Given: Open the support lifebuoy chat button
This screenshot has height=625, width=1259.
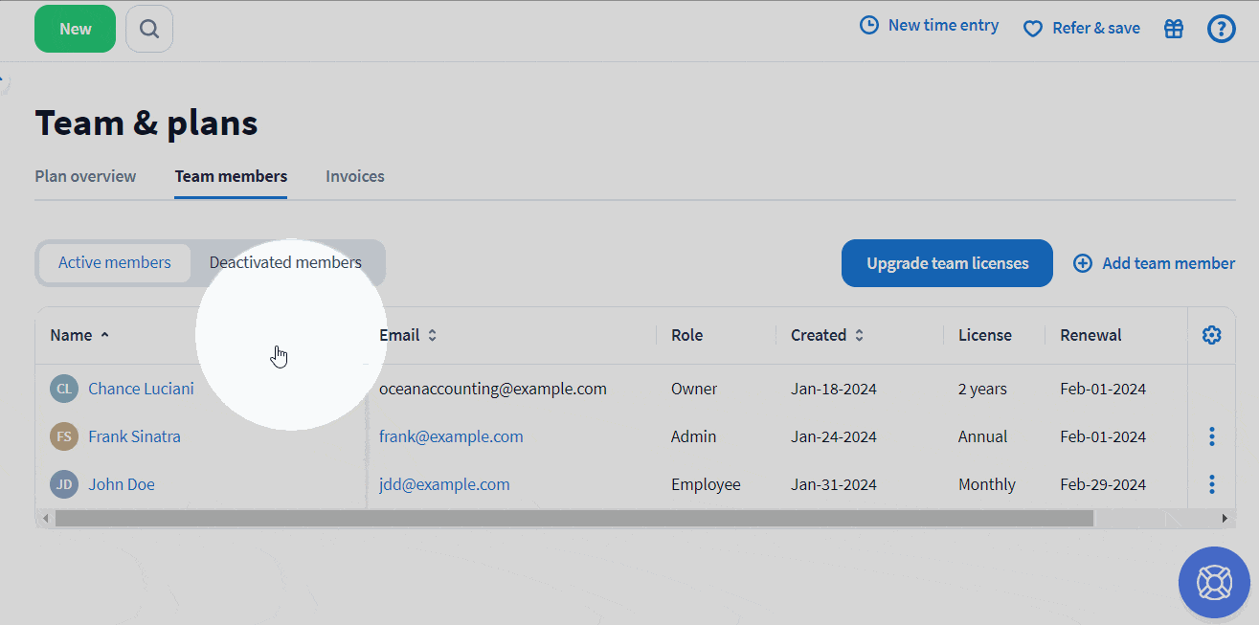Looking at the screenshot, I should coord(1213,582).
